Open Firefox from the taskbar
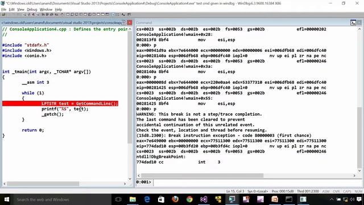364x205 pixels. tap(175, 199)
